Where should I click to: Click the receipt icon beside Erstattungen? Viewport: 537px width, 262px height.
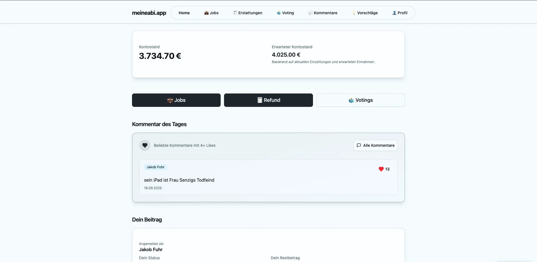click(235, 13)
